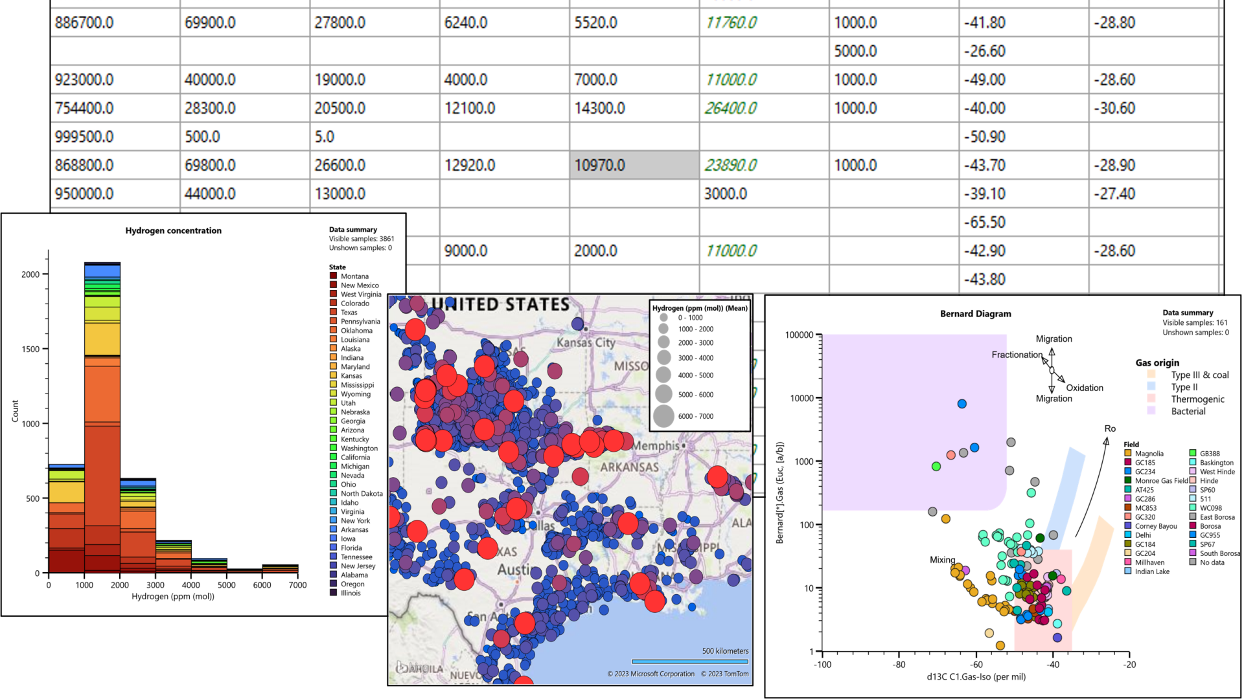Click the New York legend swatch

334,520
